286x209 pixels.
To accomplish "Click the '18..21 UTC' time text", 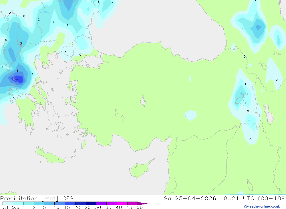I will pyautogui.click(x=237, y=198).
